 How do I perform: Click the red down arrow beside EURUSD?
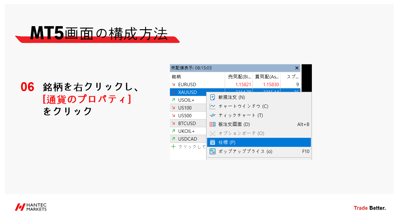[174, 85]
